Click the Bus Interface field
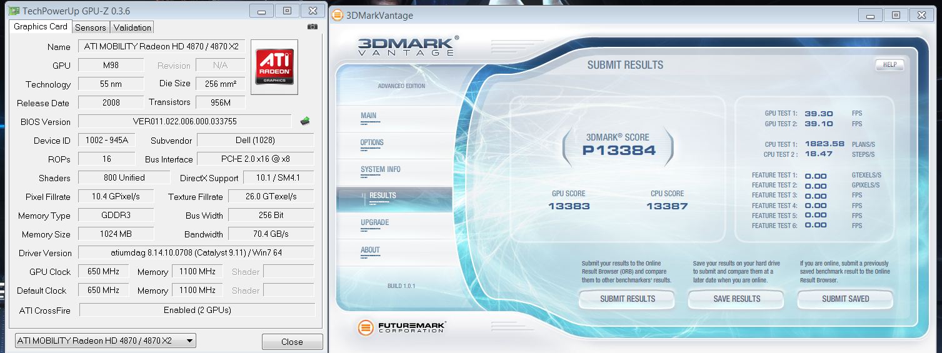 [x=256, y=159]
